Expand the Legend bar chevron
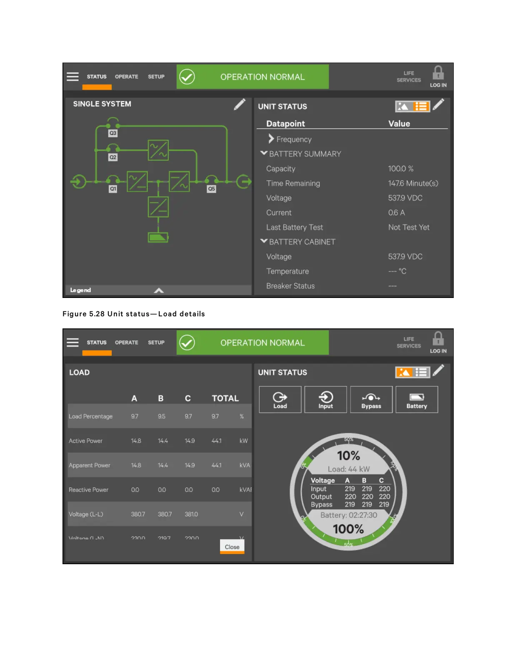Image resolution: width=510 pixels, height=661 pixels. point(159,290)
